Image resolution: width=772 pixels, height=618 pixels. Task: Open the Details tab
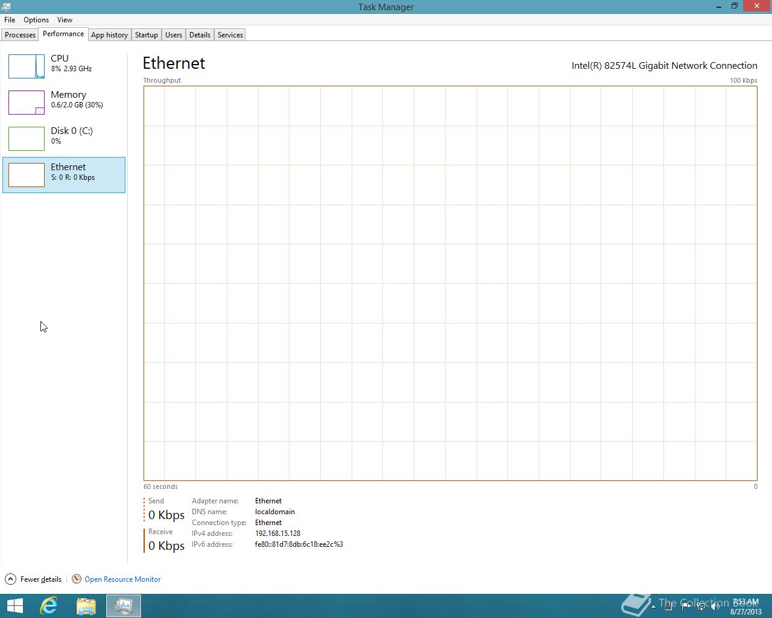(x=200, y=35)
